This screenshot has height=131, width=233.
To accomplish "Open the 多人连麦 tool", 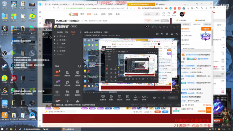I will coord(67,83).
